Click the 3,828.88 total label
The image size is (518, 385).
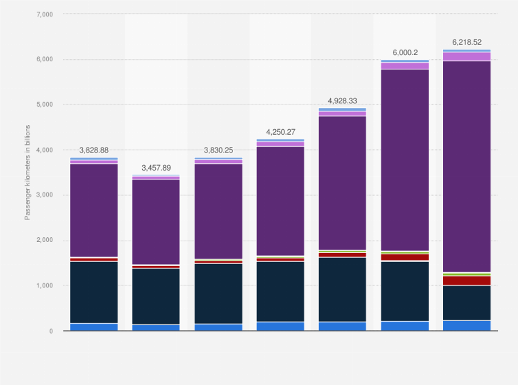click(x=94, y=150)
